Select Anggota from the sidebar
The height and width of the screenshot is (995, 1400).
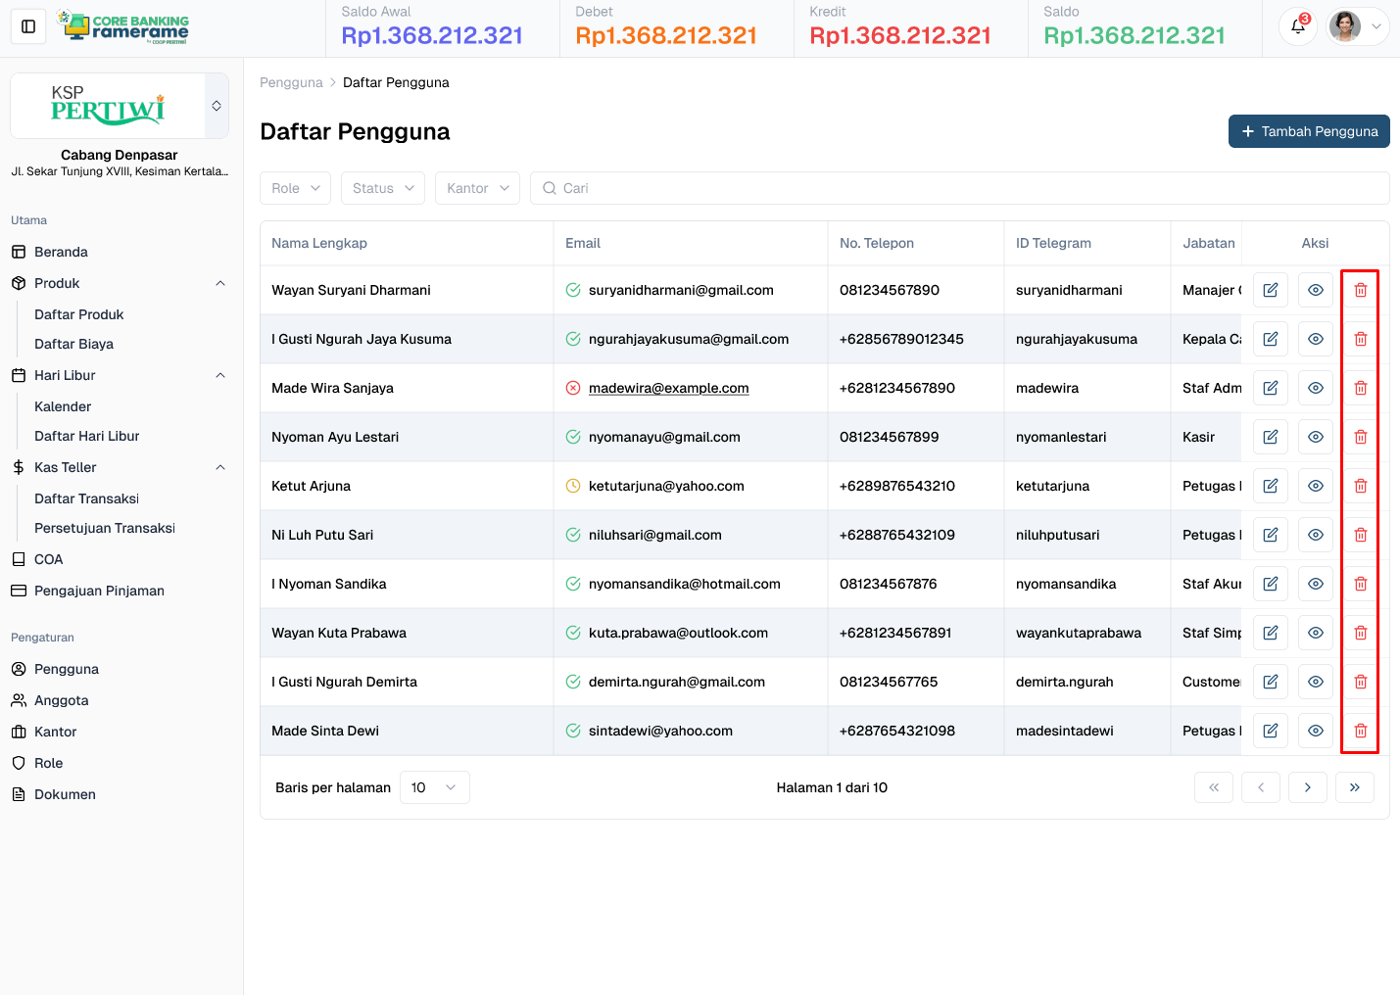tap(61, 700)
